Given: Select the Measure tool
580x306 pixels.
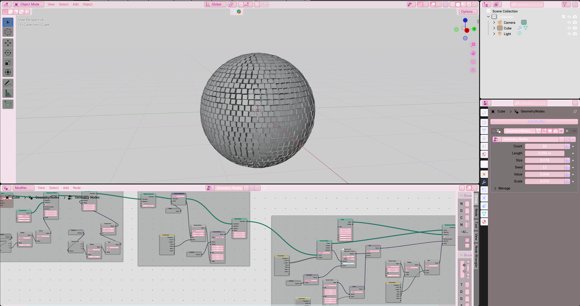Looking at the screenshot, I should click(x=8, y=93).
